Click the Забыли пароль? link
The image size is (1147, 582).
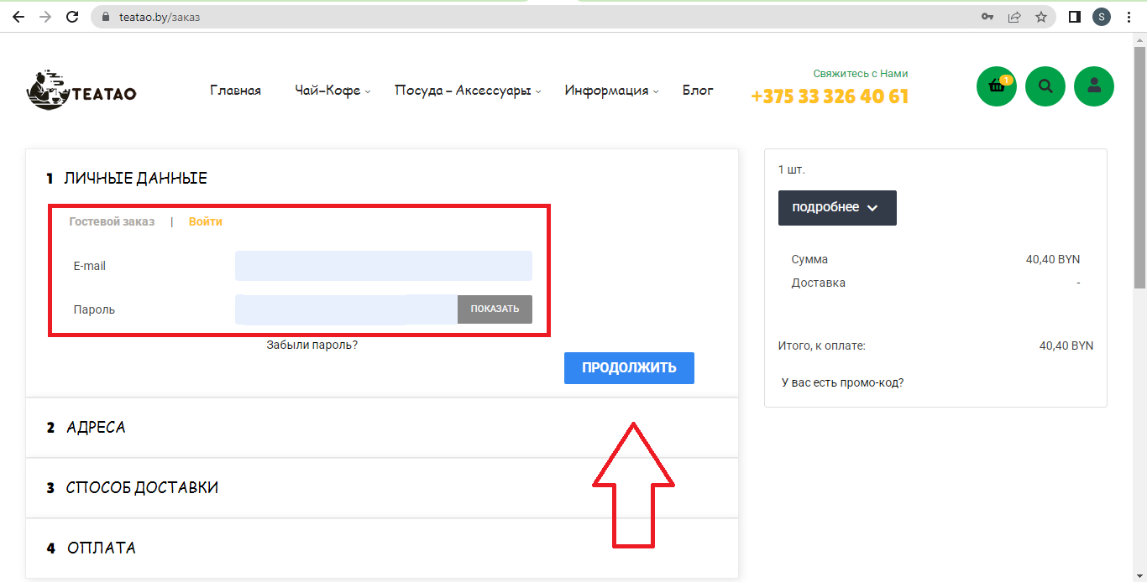pyautogui.click(x=312, y=345)
